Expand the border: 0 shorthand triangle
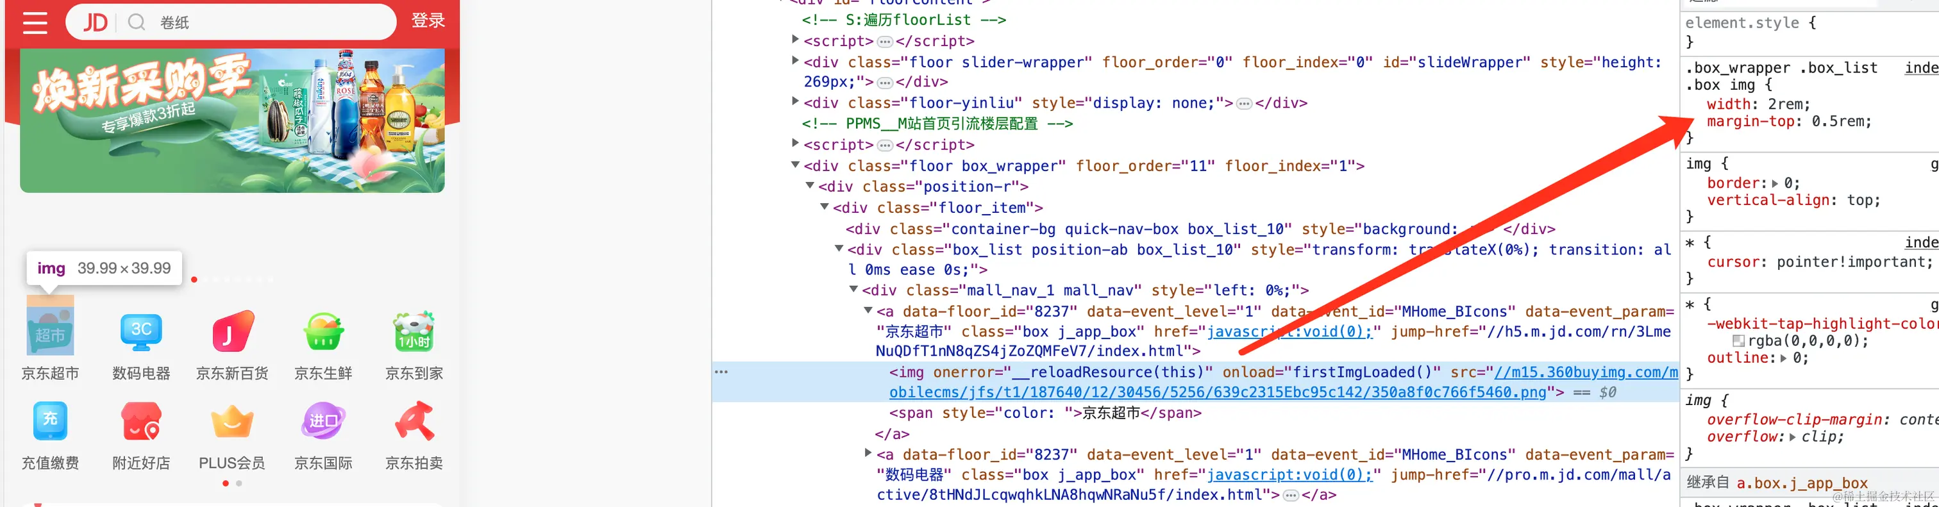The width and height of the screenshot is (1939, 507). (1775, 183)
